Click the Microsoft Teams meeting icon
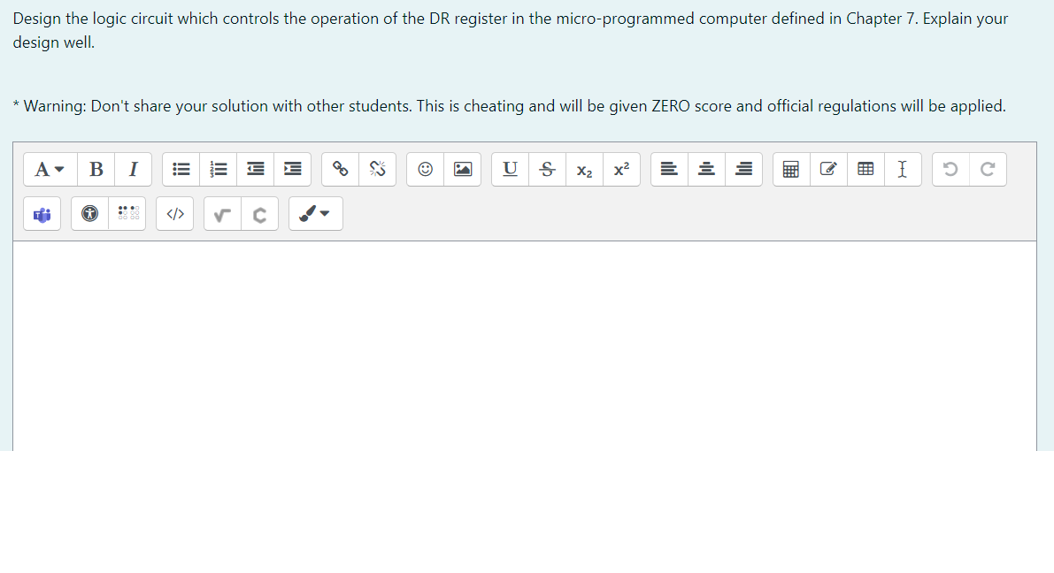Screen dimensions: 1054x573 [42, 214]
